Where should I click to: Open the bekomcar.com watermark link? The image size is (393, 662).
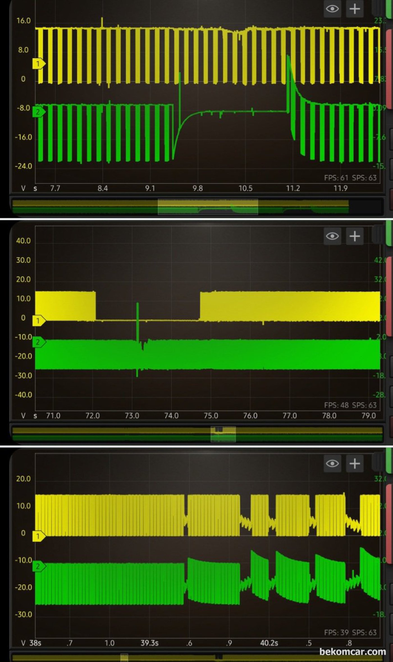click(x=353, y=651)
